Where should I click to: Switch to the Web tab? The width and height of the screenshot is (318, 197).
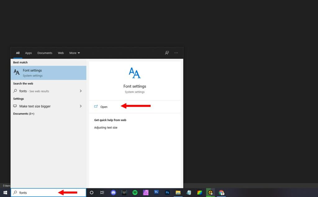click(x=61, y=53)
